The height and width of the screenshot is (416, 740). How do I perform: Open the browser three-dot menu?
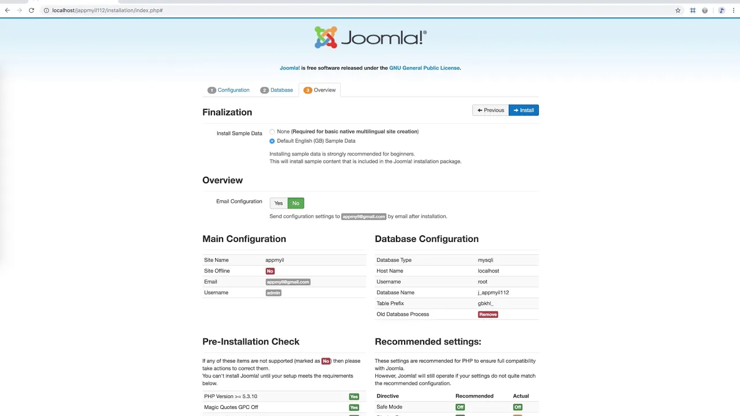click(x=733, y=10)
